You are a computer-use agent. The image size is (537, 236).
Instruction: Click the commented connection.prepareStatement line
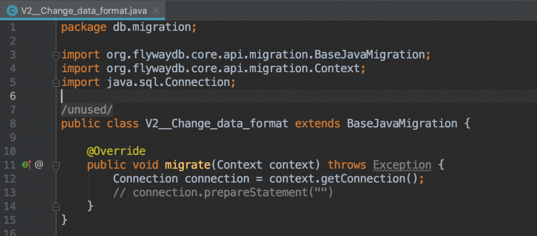[223, 193]
